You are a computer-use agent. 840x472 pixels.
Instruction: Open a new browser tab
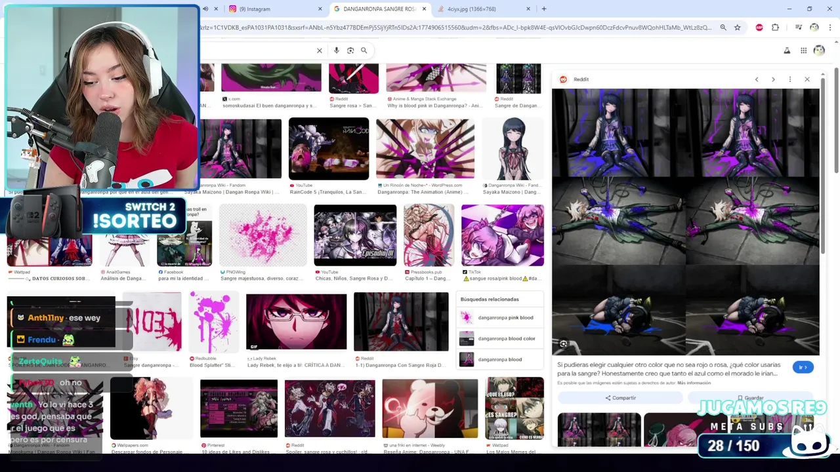[x=543, y=9]
